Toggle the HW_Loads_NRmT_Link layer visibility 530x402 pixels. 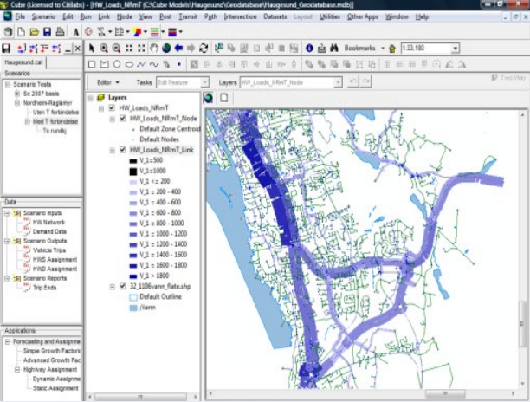(122, 151)
